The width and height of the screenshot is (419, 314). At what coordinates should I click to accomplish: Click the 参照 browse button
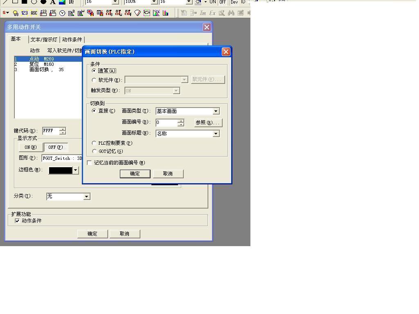[x=208, y=123]
